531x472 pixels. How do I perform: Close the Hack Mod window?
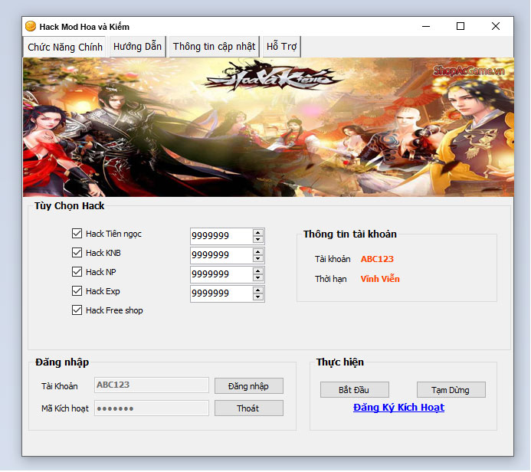coord(496,26)
